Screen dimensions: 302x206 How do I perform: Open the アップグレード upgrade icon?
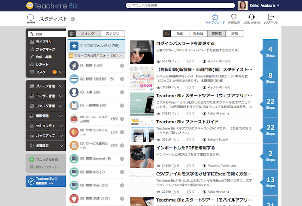215,17
